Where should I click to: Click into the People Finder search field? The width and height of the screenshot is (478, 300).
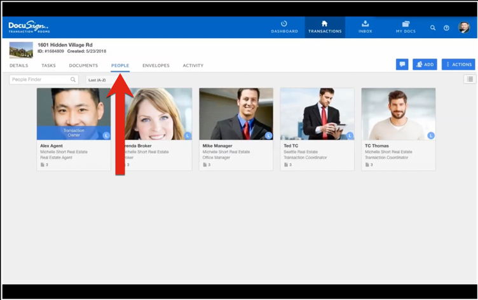click(x=40, y=80)
